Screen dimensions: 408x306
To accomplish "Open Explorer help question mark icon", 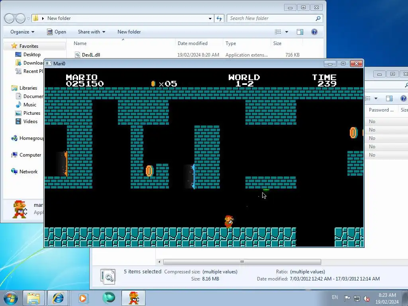I will pos(314,32).
